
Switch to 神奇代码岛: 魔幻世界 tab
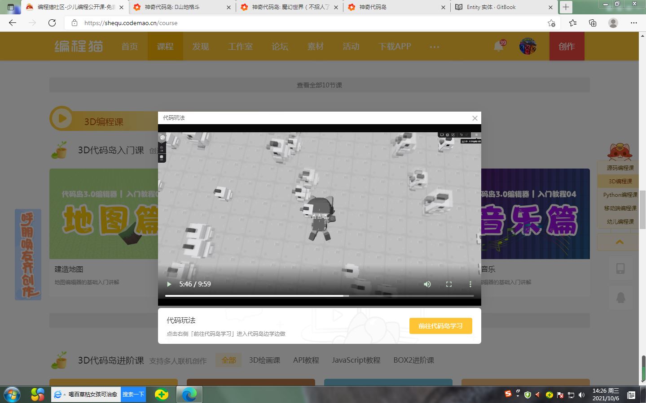point(289,7)
